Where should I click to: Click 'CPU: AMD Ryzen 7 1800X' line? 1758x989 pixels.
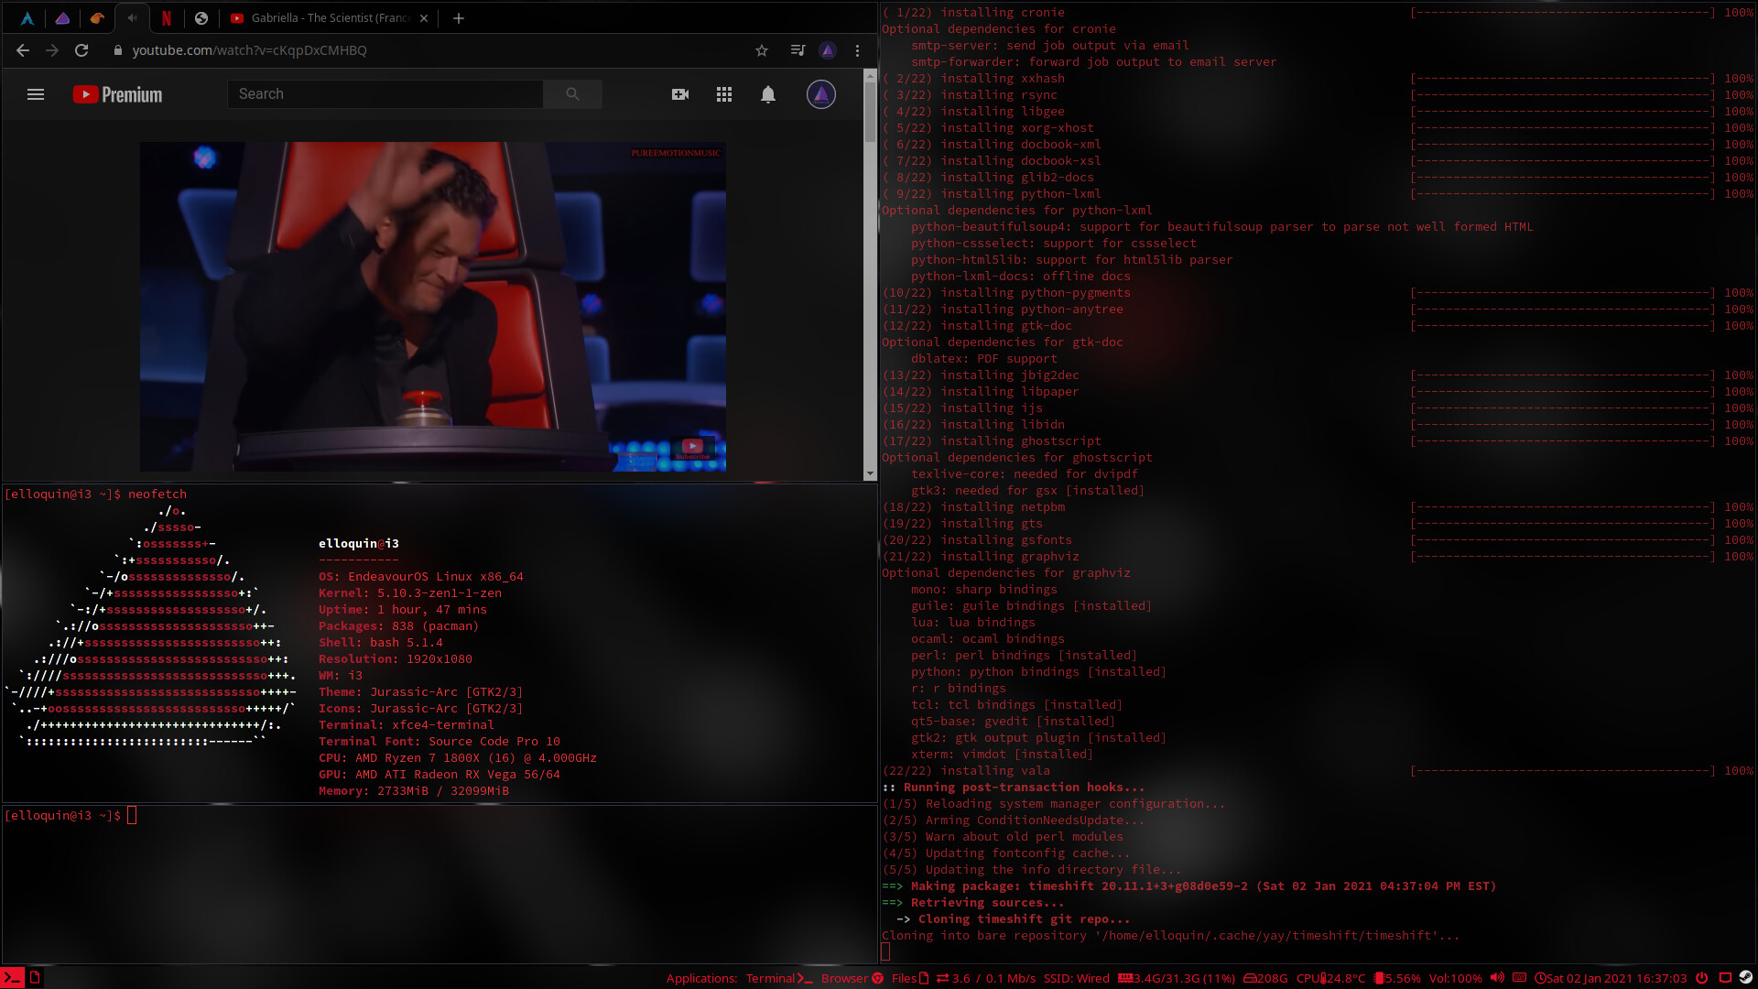click(x=458, y=758)
